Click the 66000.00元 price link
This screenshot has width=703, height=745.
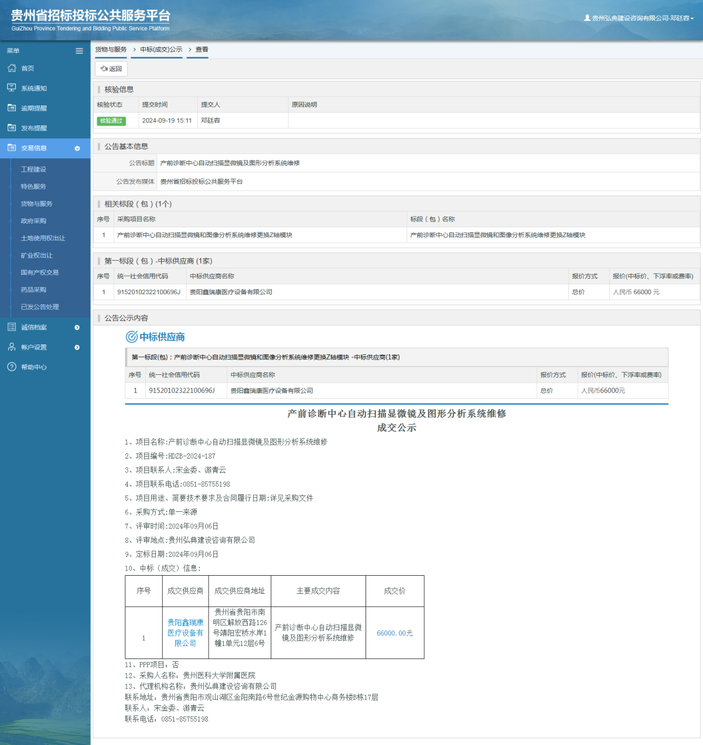pos(395,633)
